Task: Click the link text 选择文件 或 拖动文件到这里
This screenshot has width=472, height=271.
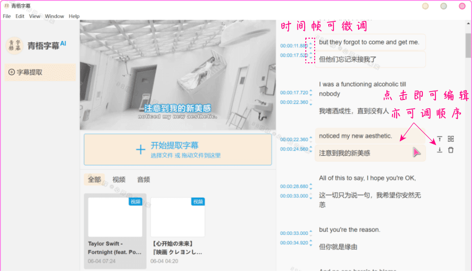Action: (186, 155)
